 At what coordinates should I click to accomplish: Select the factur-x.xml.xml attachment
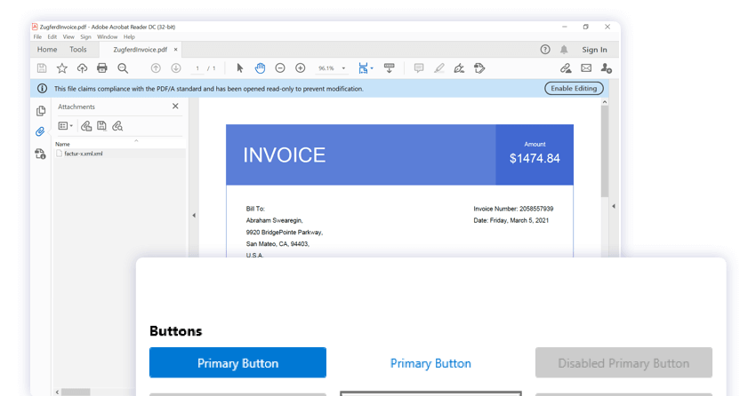click(83, 154)
